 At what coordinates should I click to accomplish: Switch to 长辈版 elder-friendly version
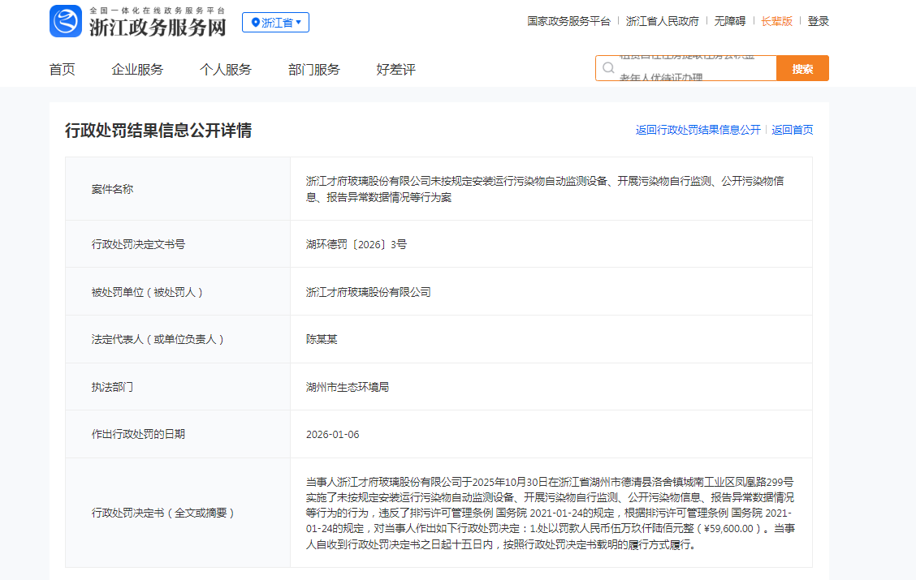tap(776, 22)
